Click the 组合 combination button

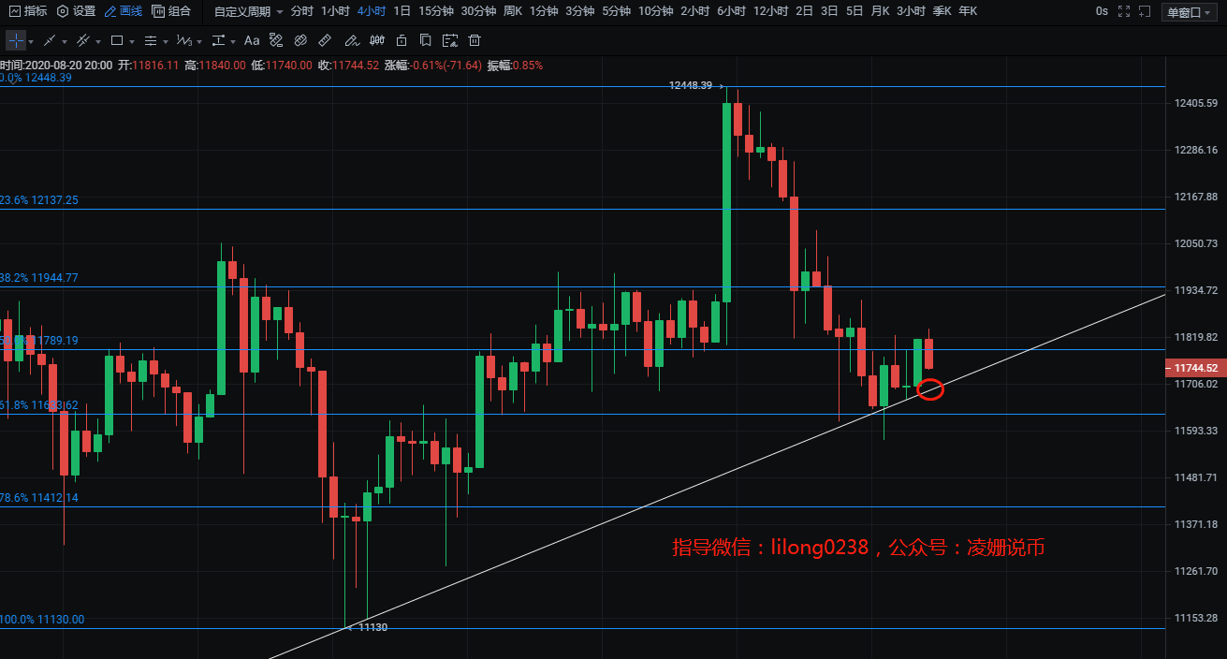(x=171, y=11)
